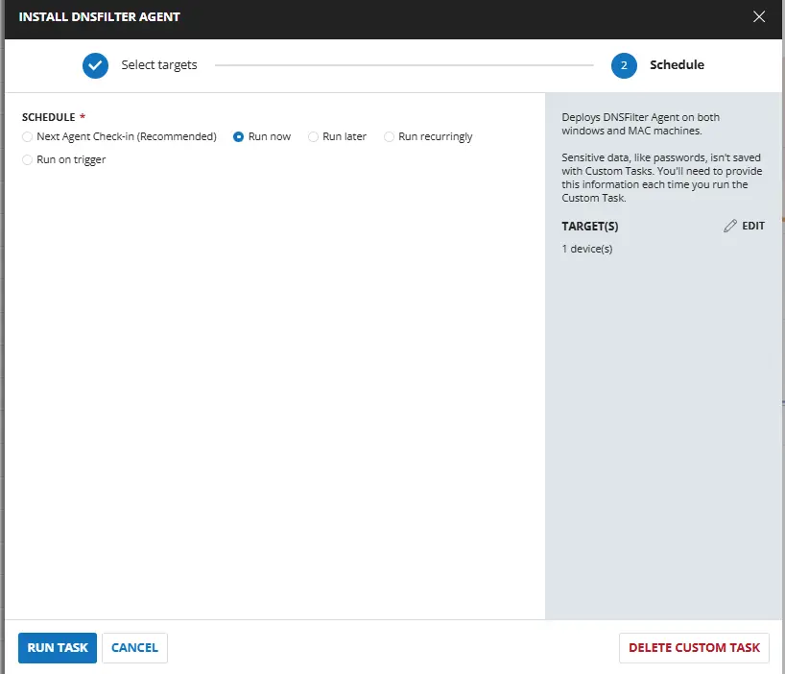Choose the Run now radio button
Image resolution: width=785 pixels, height=674 pixels.
pyautogui.click(x=239, y=137)
